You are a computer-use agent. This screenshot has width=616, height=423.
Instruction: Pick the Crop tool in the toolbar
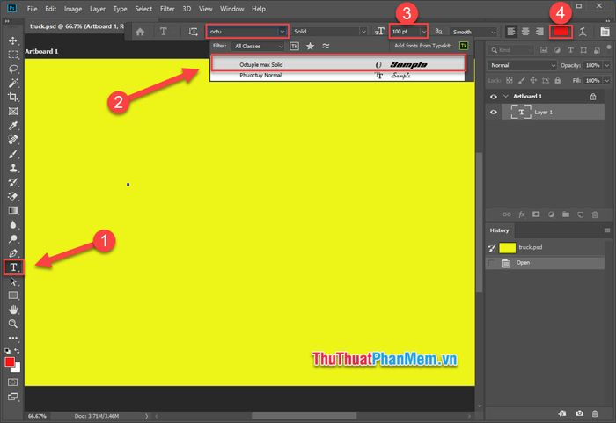[x=13, y=97]
